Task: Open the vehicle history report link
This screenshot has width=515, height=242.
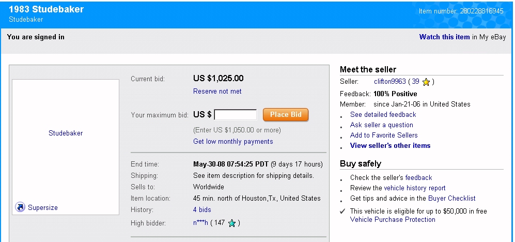Action: tap(415, 188)
